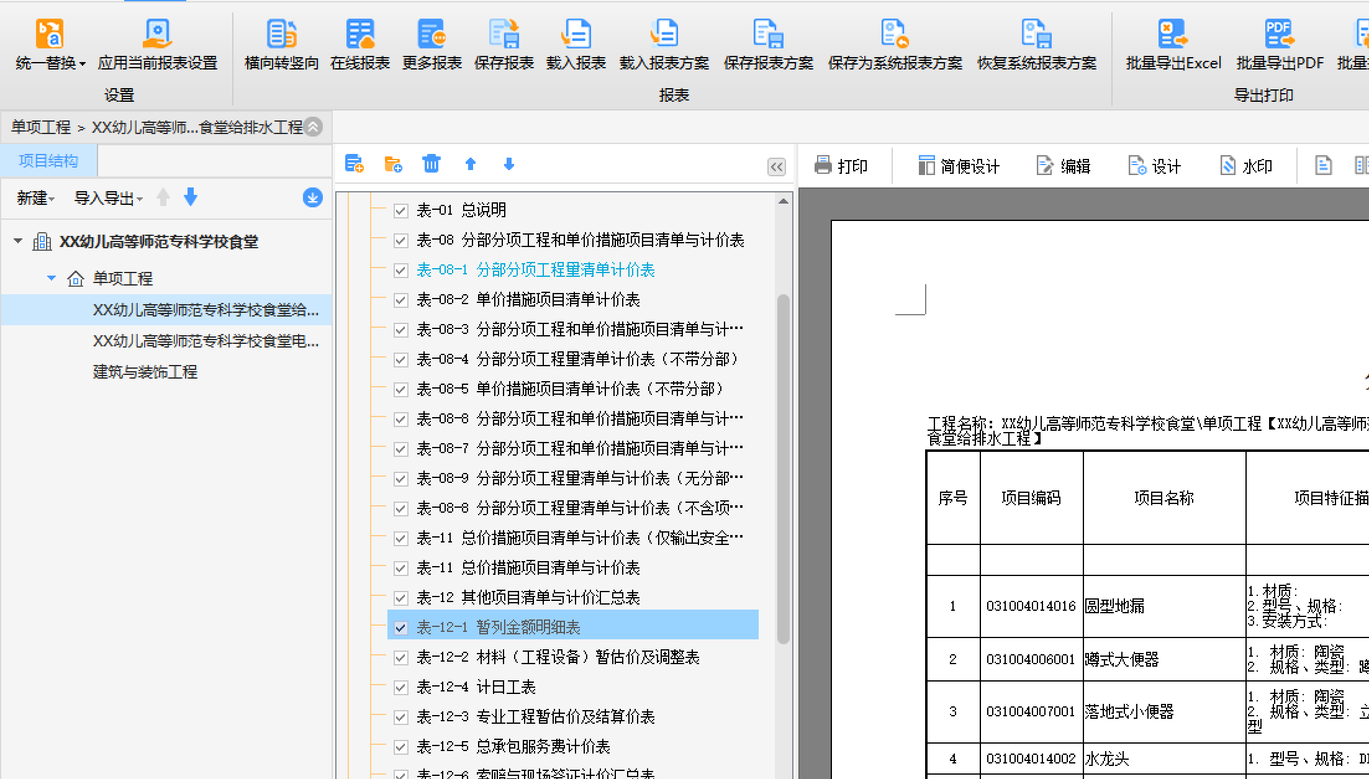Toggle checkbox for 表-08-2 单价措施项目清单计价表
Viewport: 1369px width, 779px height.
(x=400, y=300)
